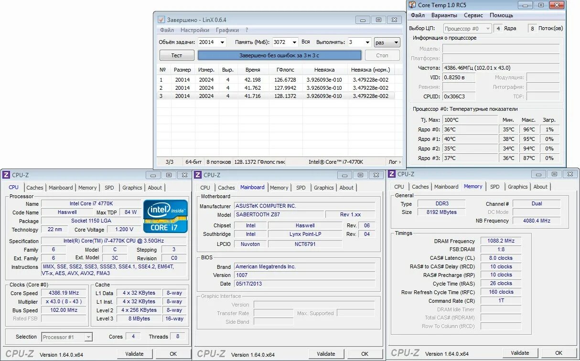Click the Невязка (норм.) column header
This screenshot has height=361, width=580.
[370, 70]
